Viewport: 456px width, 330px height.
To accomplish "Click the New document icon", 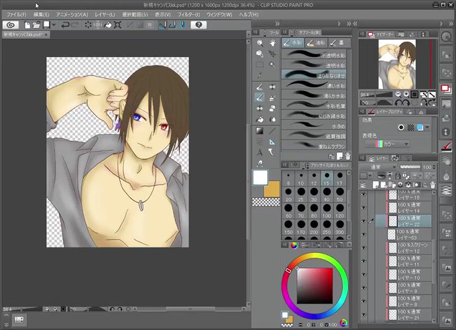I will pyautogui.click(x=27, y=25).
